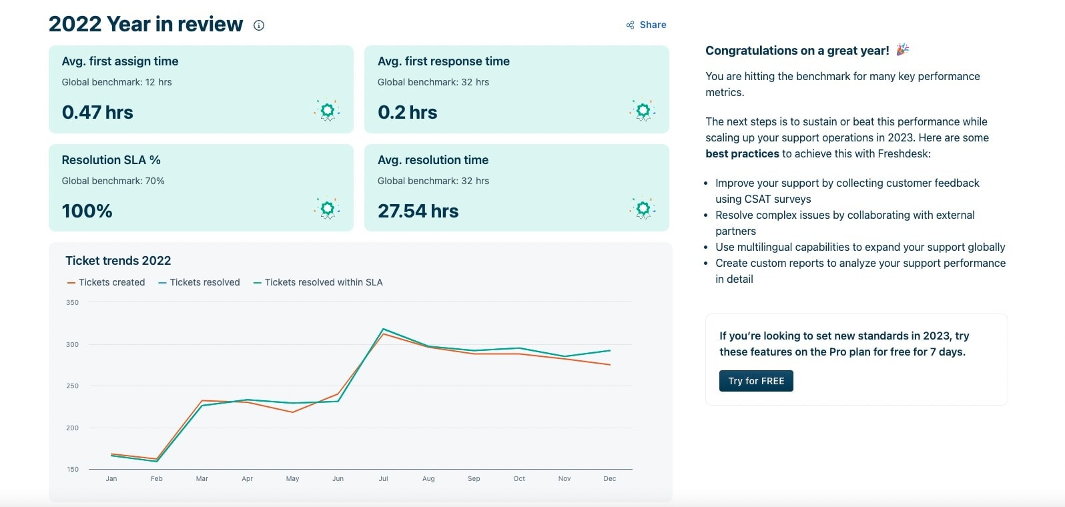The height and width of the screenshot is (507, 1065).
Task: Click the Create custom reports bullet point
Action: point(860,271)
